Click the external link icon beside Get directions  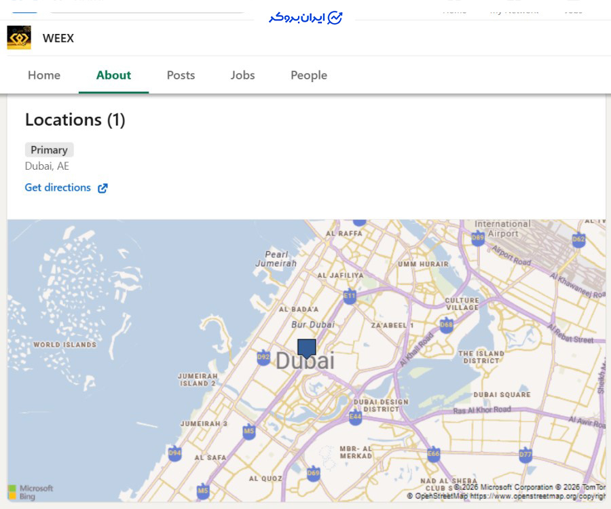pos(103,188)
